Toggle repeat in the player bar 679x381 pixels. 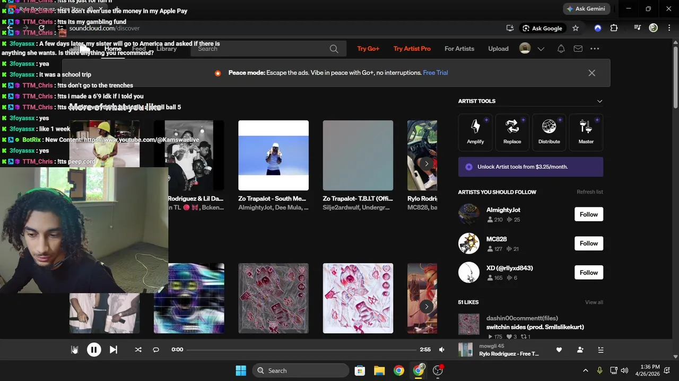coord(156,350)
